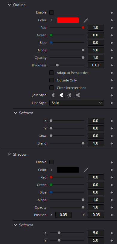The image size is (117, 244).
Task: Click the Outline Blue slider handle
Action: [x=51, y=42]
